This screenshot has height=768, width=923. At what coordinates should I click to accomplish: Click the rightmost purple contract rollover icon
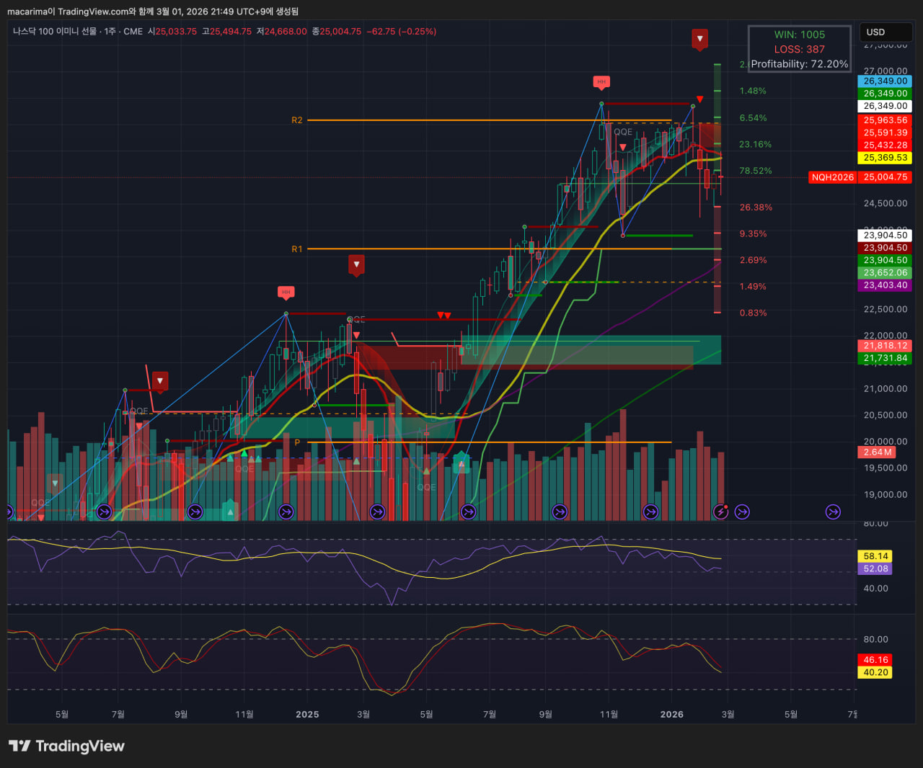tap(833, 512)
